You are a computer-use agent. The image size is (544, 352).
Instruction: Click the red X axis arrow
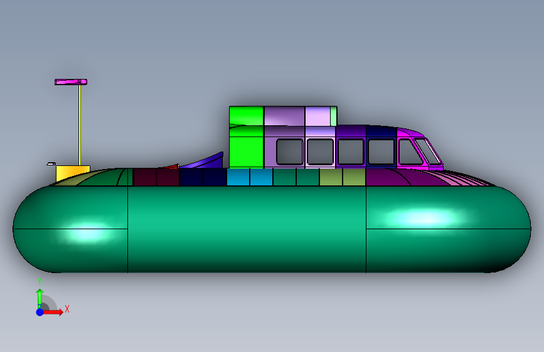point(53,312)
